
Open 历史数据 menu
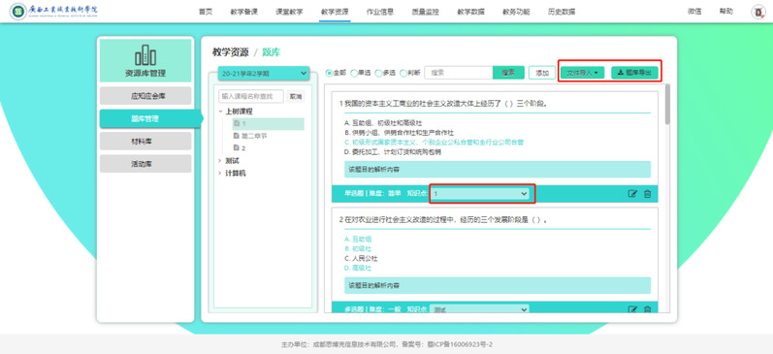click(x=561, y=12)
